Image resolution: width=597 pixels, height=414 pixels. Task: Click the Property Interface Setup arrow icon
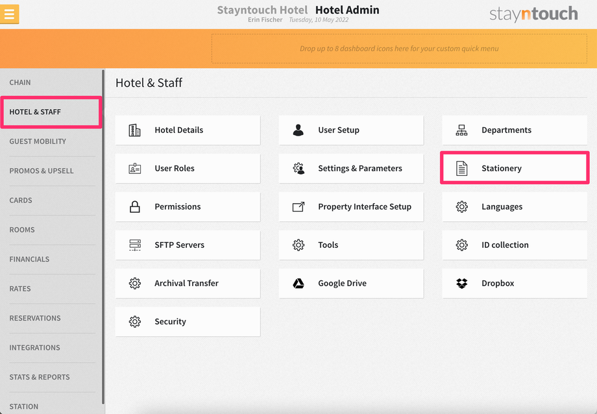click(298, 207)
